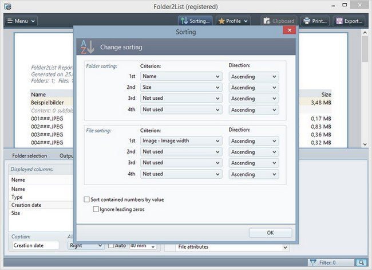Toggle Ignore leading zeros checkbox
Viewport: 372px width, 270px height.
[96, 209]
